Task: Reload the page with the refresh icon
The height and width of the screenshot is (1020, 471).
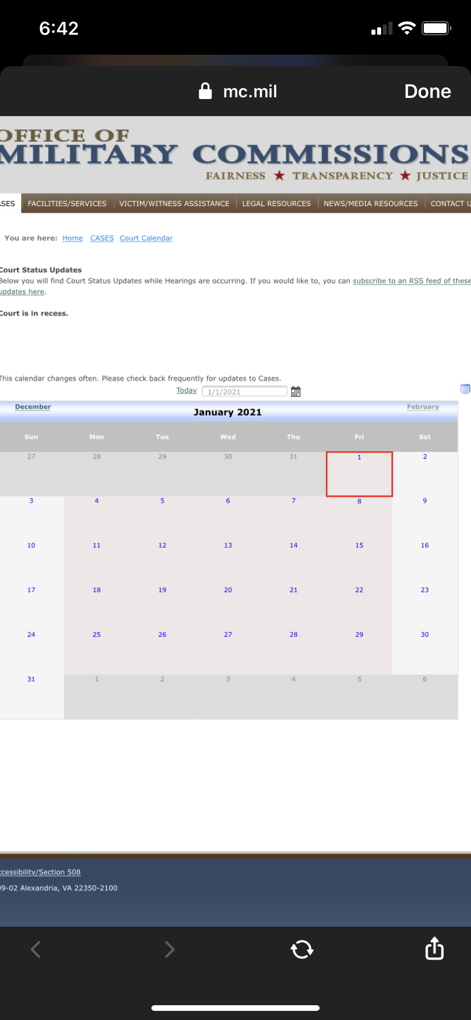Action: tap(301, 949)
